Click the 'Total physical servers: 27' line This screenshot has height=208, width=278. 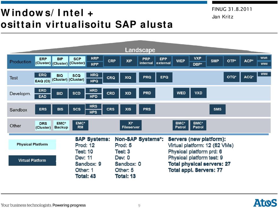click(x=199, y=164)
